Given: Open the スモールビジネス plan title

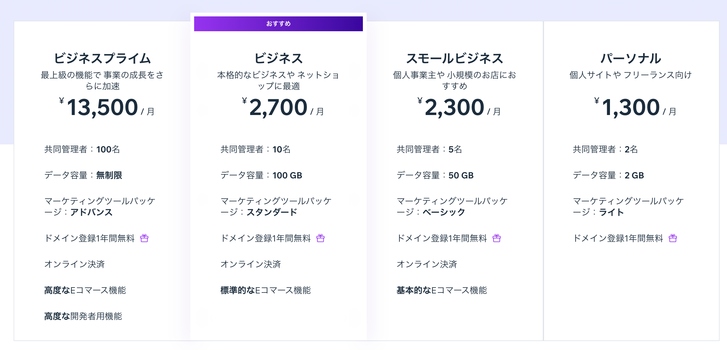Looking at the screenshot, I should coord(455,58).
